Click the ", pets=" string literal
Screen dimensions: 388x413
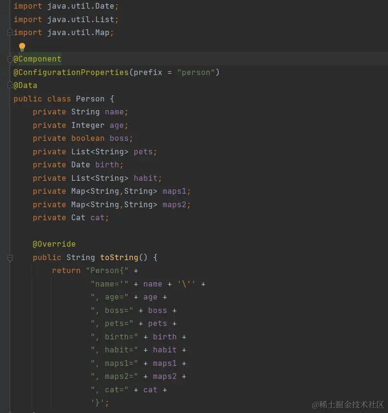pos(112,324)
